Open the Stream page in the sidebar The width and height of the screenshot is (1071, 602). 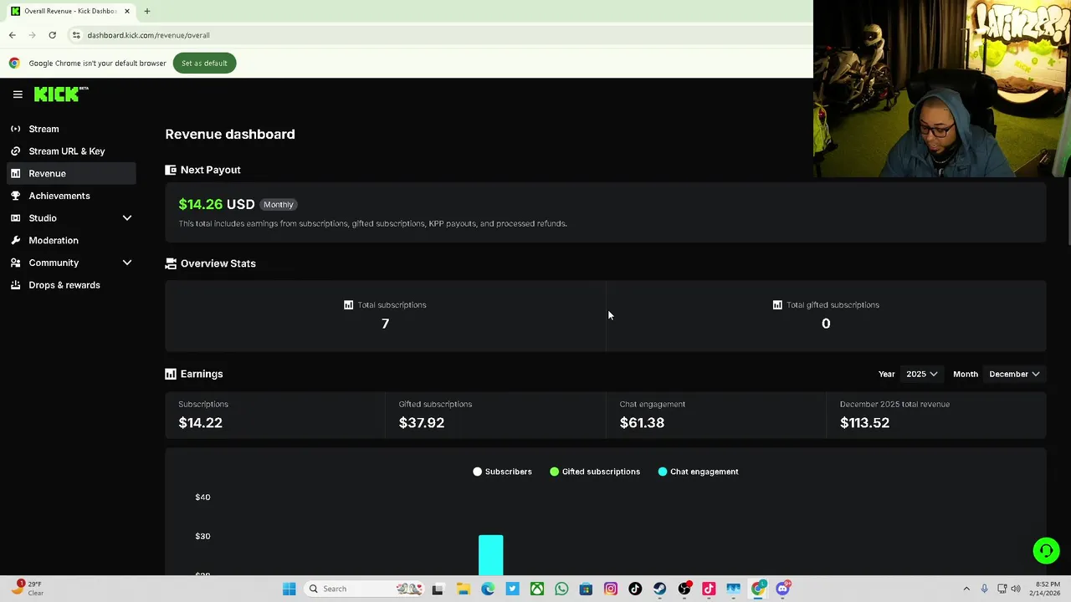click(x=71, y=129)
